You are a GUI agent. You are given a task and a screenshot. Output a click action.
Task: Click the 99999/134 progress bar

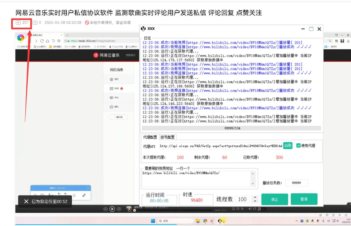231,128
